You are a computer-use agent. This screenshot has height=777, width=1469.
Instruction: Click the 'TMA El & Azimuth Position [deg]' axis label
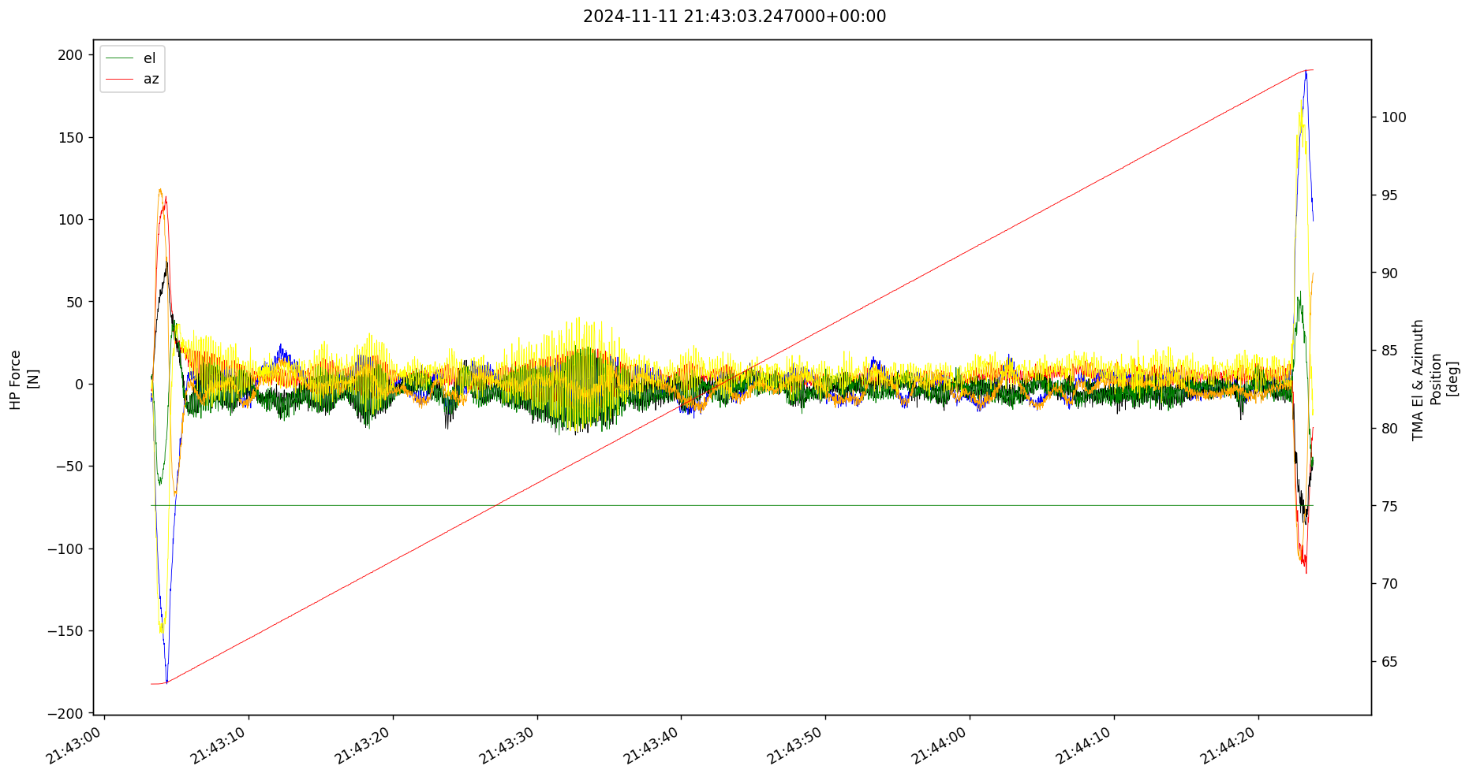1435,380
